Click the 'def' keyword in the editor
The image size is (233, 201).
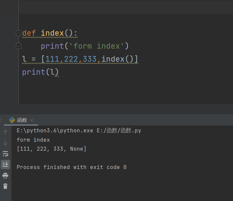[x=29, y=33]
